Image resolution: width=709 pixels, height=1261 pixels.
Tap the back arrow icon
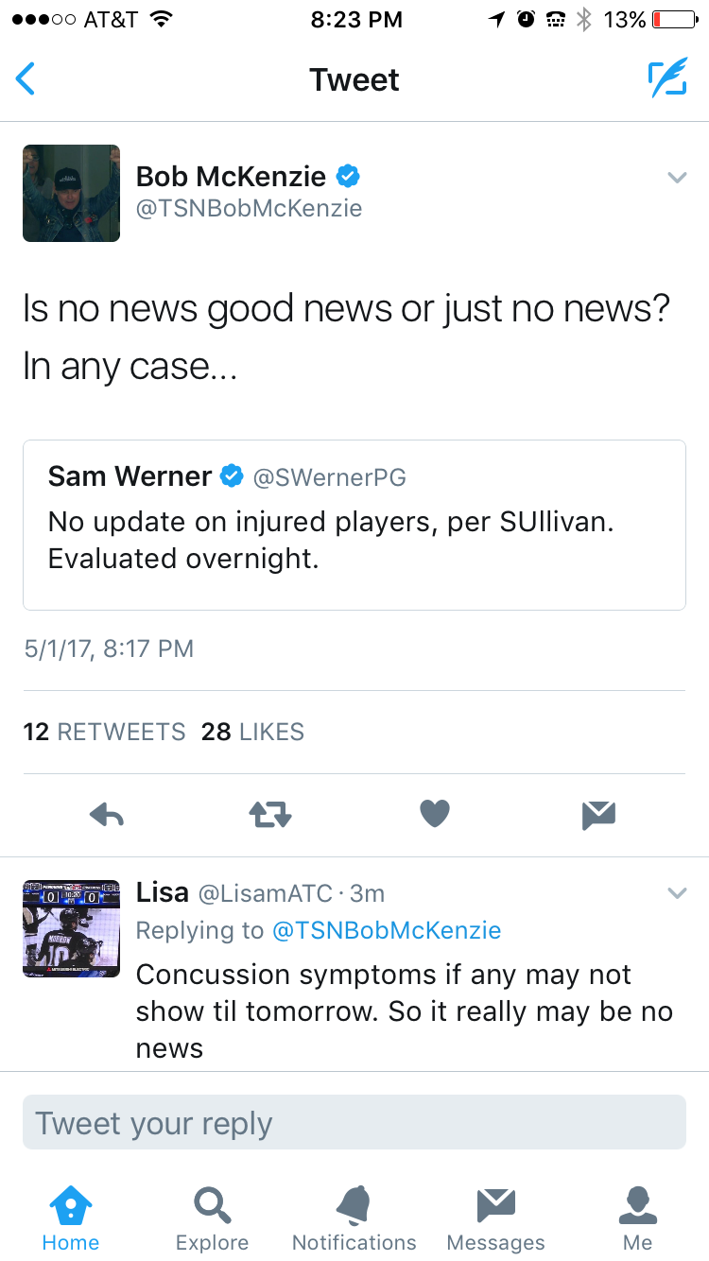click(26, 79)
